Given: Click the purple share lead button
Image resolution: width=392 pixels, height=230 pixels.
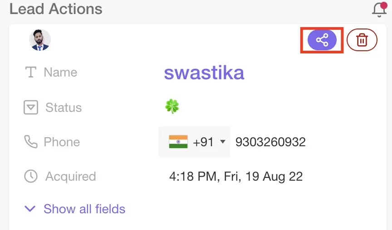Looking at the screenshot, I should (x=322, y=41).
